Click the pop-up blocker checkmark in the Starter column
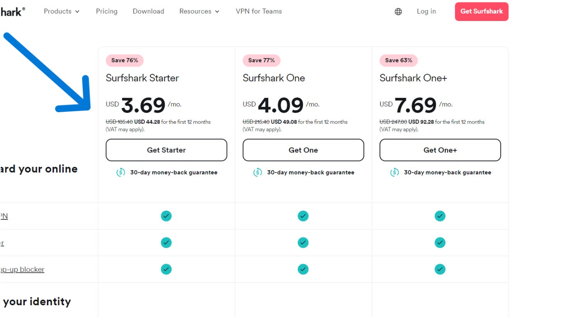The height and width of the screenshot is (318, 575). point(166,269)
